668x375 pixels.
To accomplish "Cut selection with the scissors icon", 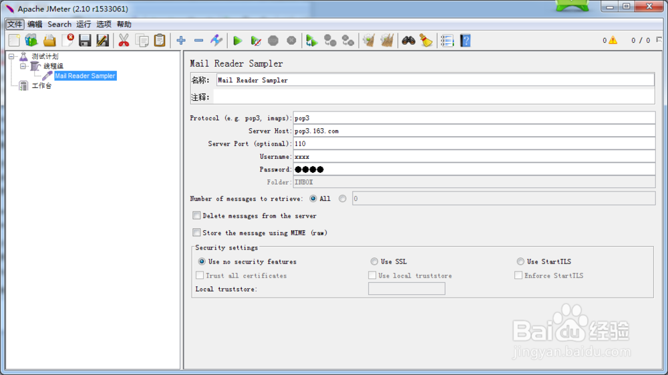I will tap(124, 41).
